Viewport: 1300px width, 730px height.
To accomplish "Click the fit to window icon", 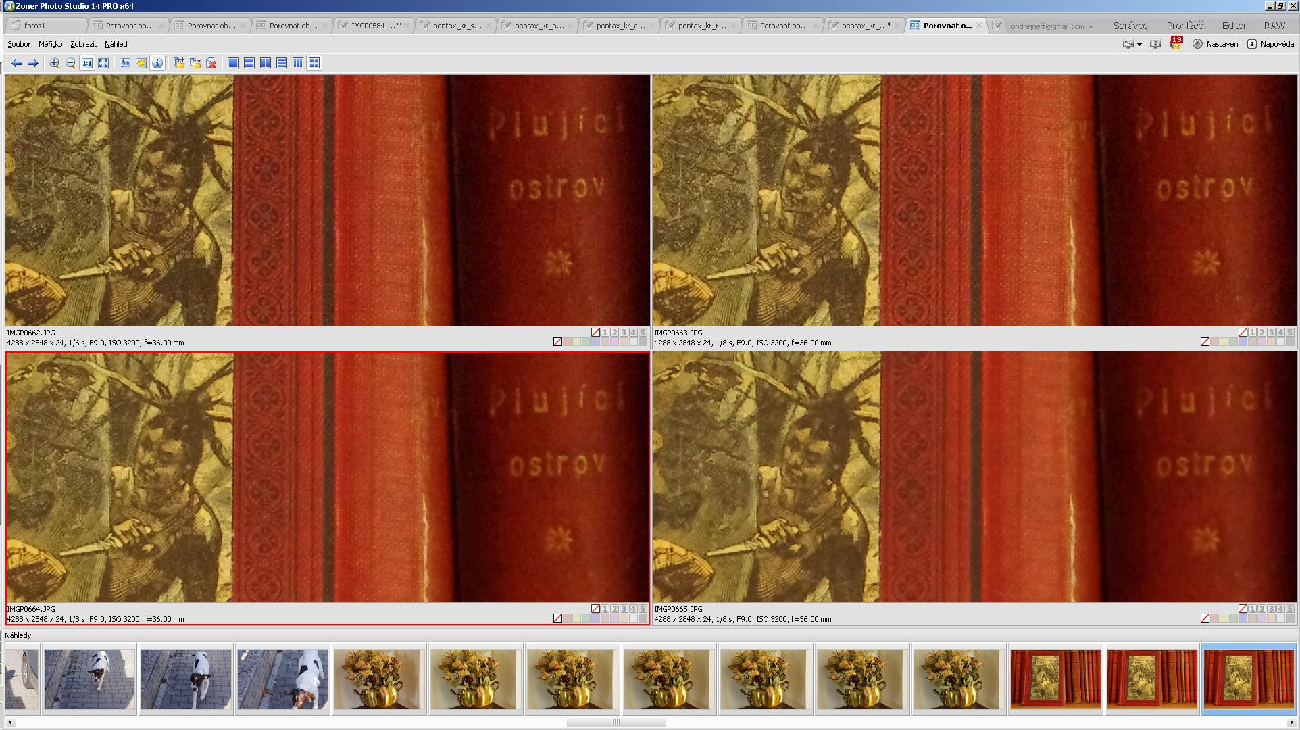I will [103, 63].
